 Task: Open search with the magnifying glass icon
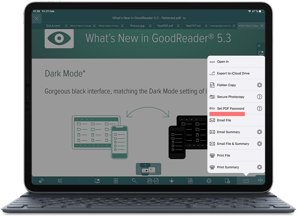(134, 181)
